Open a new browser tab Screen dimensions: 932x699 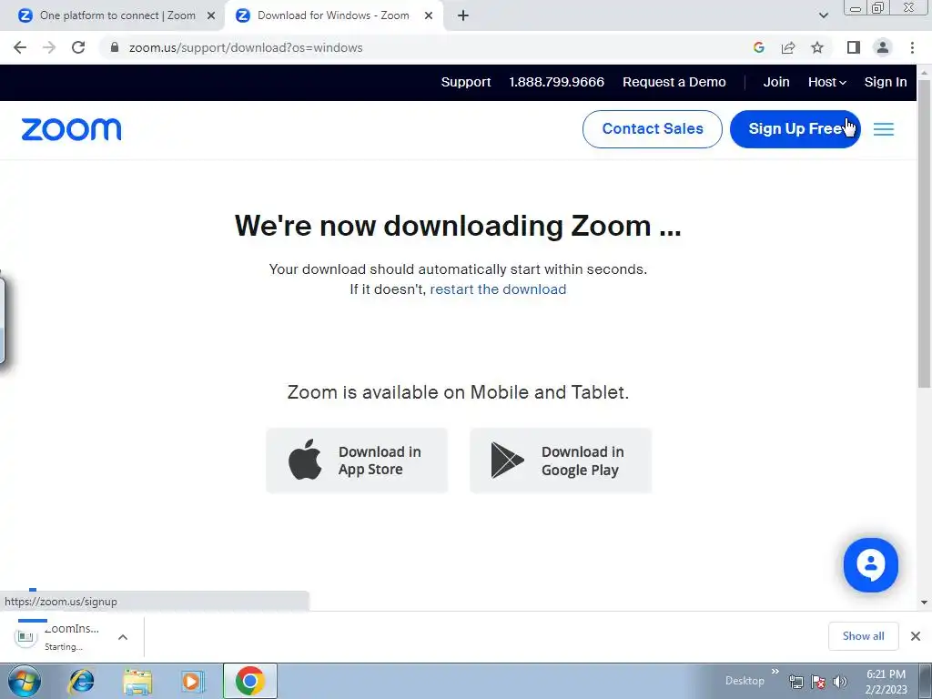[x=463, y=16]
